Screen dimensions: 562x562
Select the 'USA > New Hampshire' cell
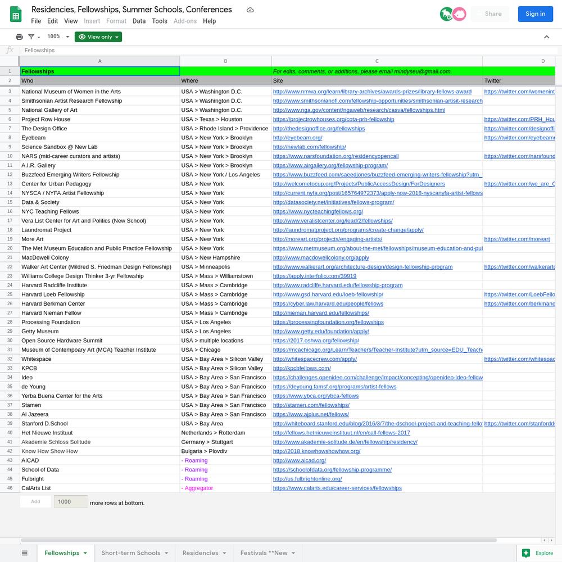click(x=225, y=257)
